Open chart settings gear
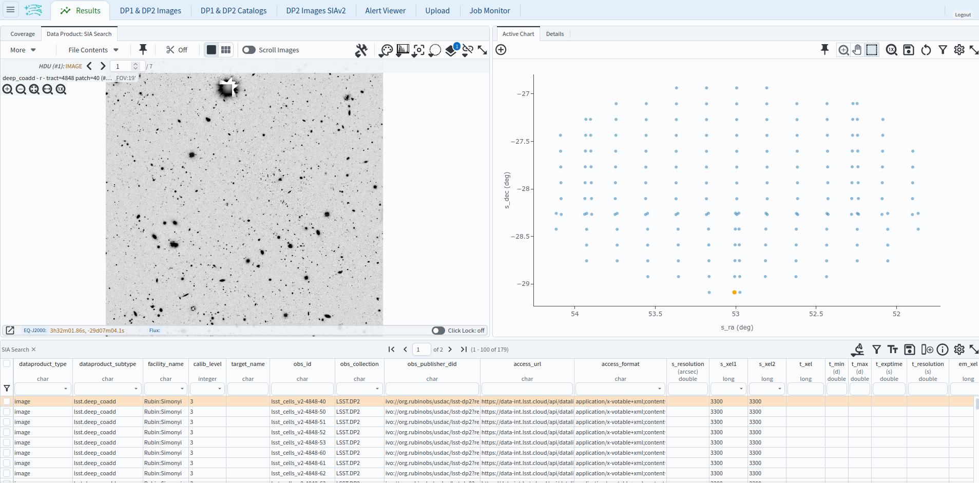The width and height of the screenshot is (979, 483). [x=959, y=50]
